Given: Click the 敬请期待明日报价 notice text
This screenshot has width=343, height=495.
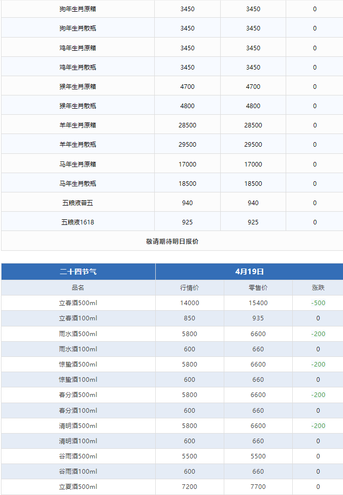Looking at the screenshot, I should [x=173, y=242].
